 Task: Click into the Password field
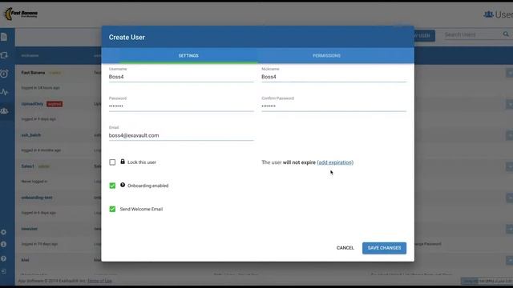point(181,106)
